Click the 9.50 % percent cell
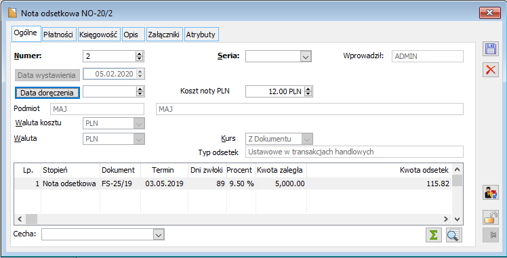This screenshot has height=258, width=507. pos(241,184)
